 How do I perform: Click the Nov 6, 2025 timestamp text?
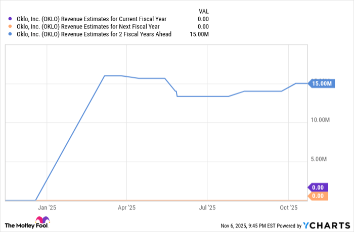click(248, 225)
